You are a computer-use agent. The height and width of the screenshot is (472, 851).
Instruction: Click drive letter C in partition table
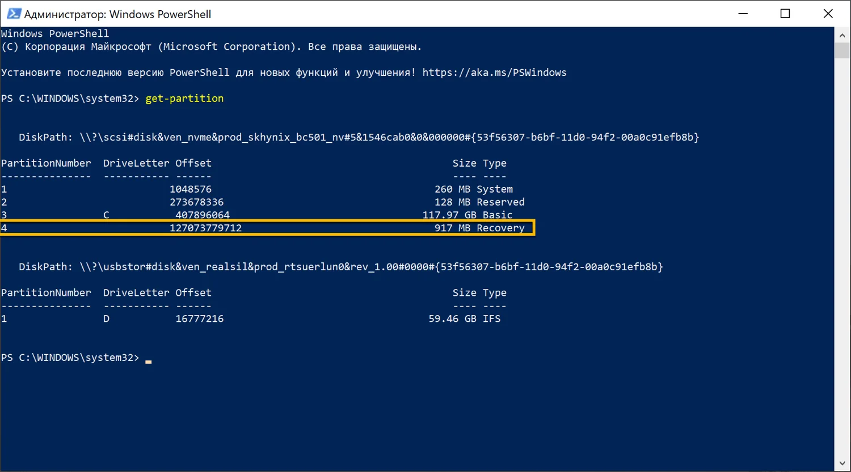[106, 215]
